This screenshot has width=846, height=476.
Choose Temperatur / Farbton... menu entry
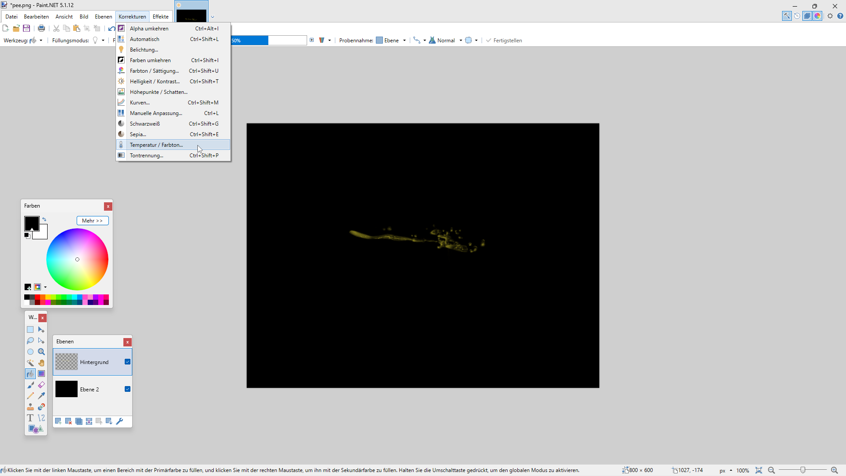[173, 145]
